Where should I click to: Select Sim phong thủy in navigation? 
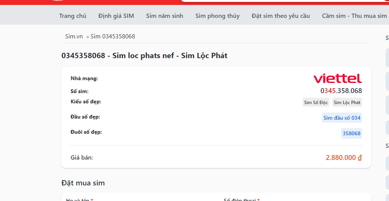click(217, 16)
